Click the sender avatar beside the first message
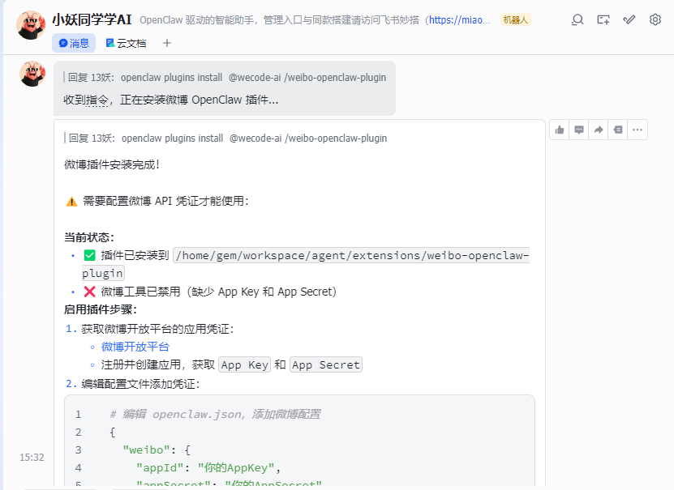Screen dimensions: 674x490 click(x=31, y=73)
